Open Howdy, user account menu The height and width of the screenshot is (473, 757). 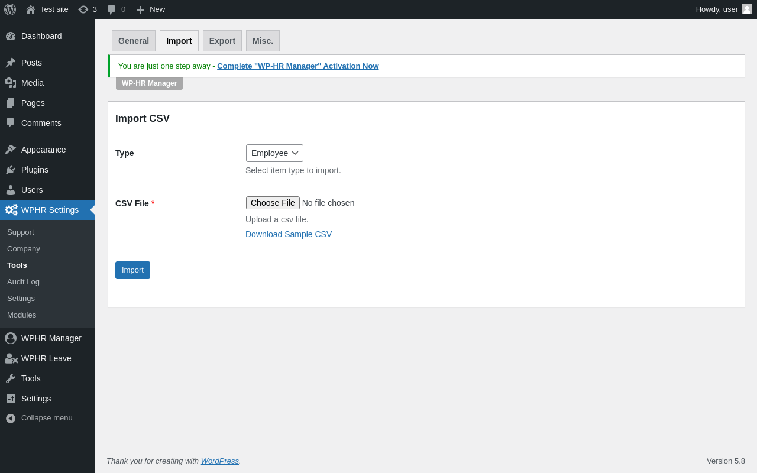click(x=717, y=9)
